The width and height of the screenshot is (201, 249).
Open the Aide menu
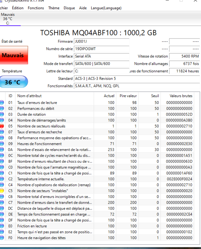[83, 8]
